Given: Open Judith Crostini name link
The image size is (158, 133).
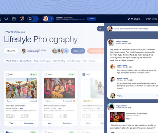Looking at the screenshot, I should pyautogui.click(x=122, y=65).
